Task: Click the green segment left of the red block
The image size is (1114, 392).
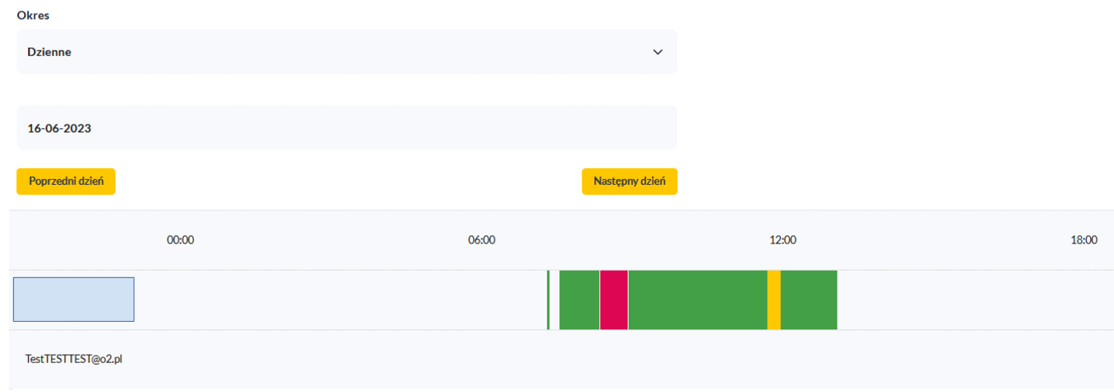Action: tap(579, 300)
